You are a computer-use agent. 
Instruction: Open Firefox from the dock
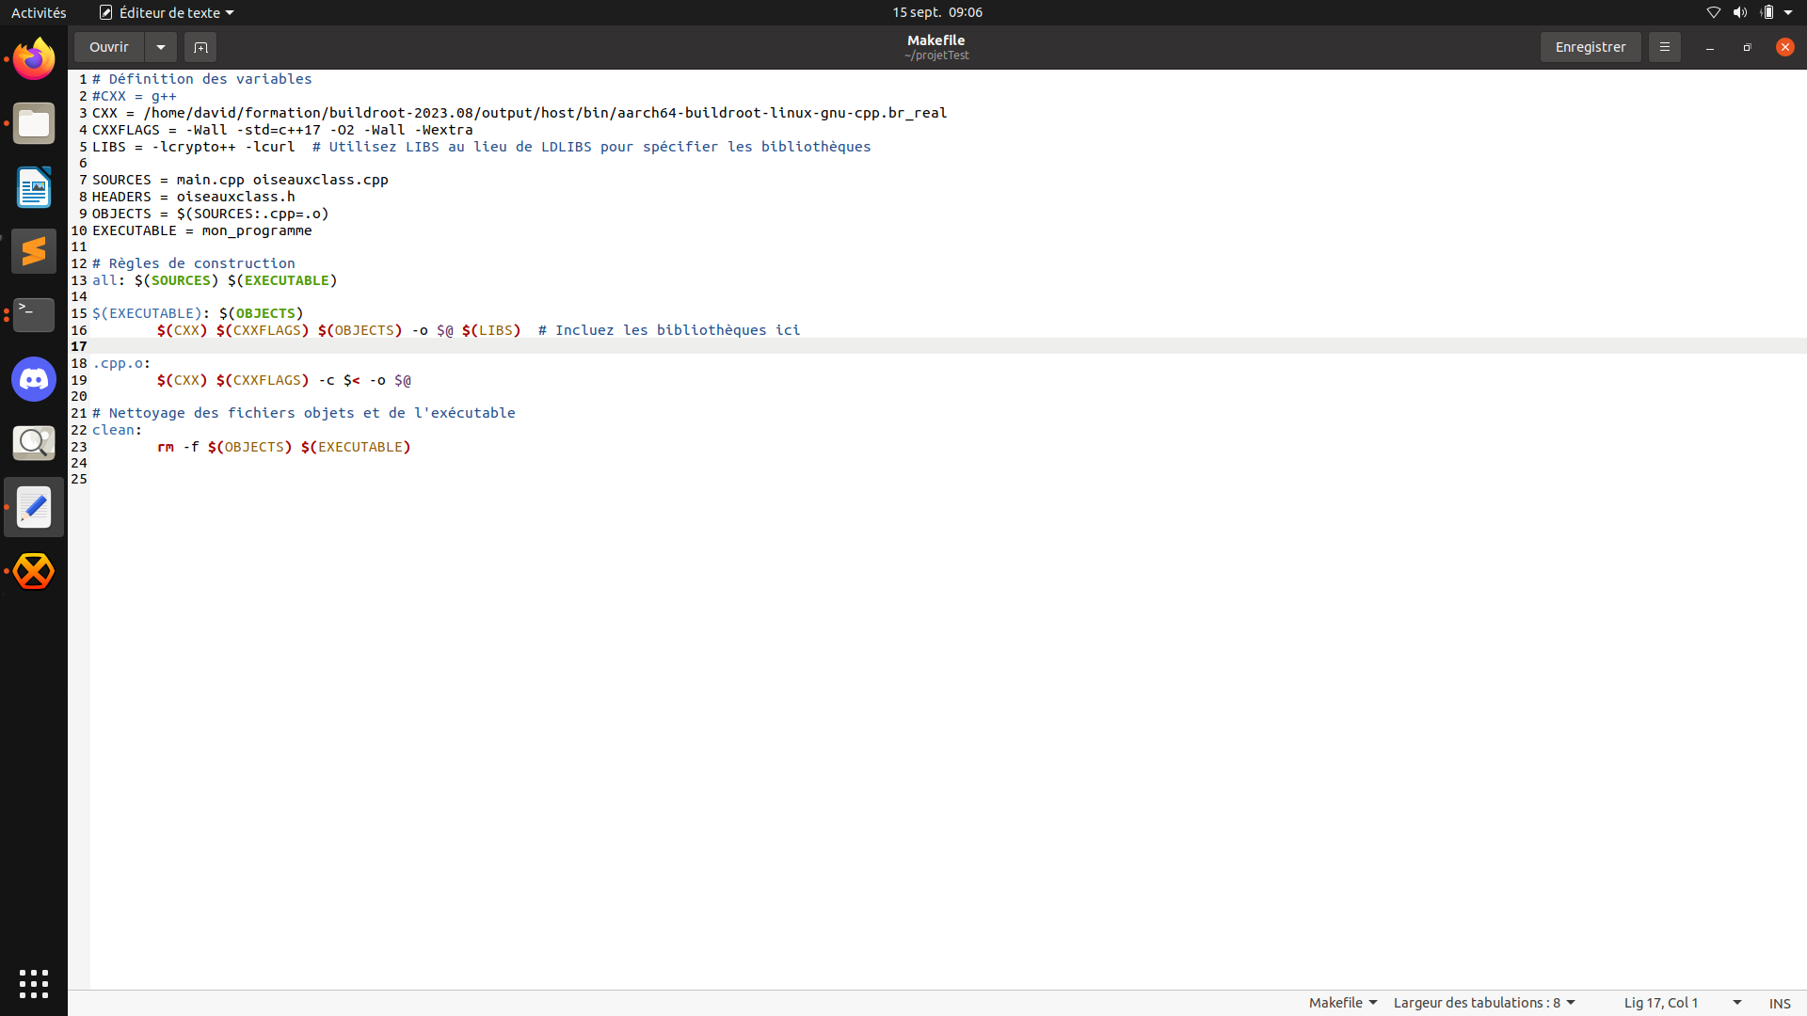coord(34,59)
